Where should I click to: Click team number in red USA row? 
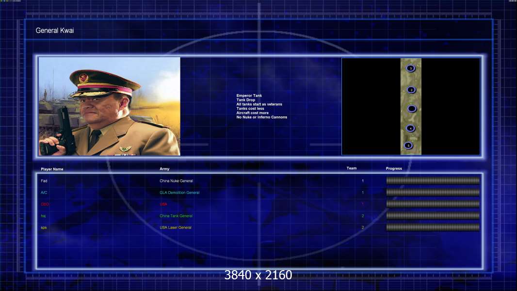[x=363, y=204]
